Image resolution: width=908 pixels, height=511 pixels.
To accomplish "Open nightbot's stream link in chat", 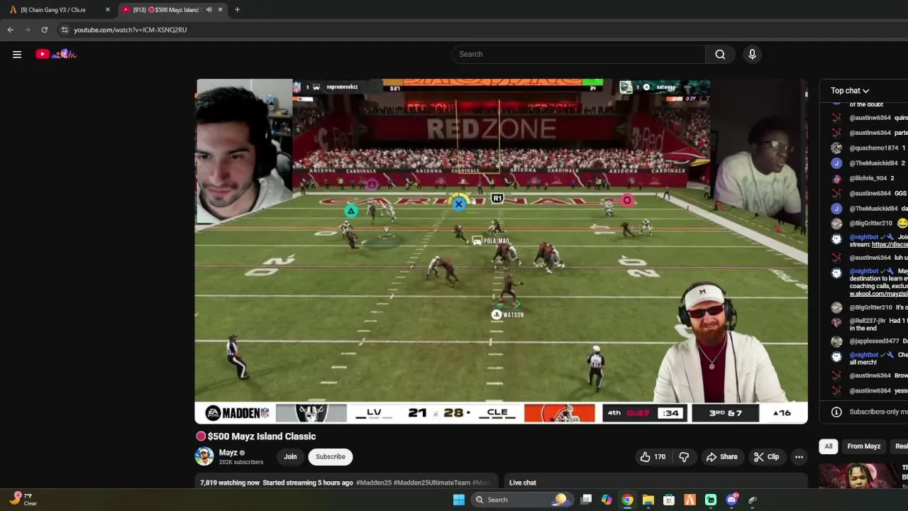I will [x=890, y=245].
